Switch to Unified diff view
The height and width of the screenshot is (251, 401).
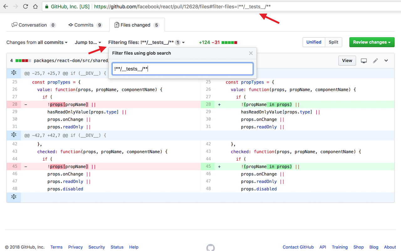click(314, 42)
